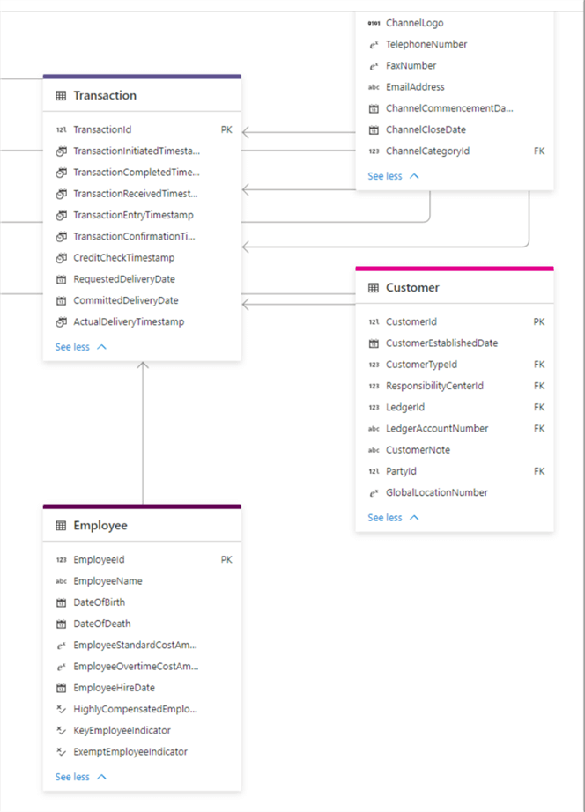Select the LedgerId column
The height and width of the screenshot is (812, 585).
pyautogui.click(x=455, y=407)
